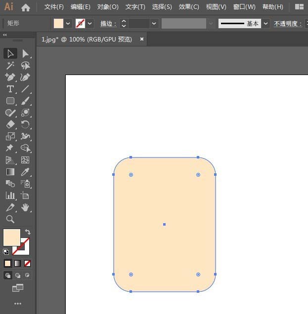Expand the stroke color dropdown
The height and width of the screenshot is (314, 308).
click(x=90, y=23)
